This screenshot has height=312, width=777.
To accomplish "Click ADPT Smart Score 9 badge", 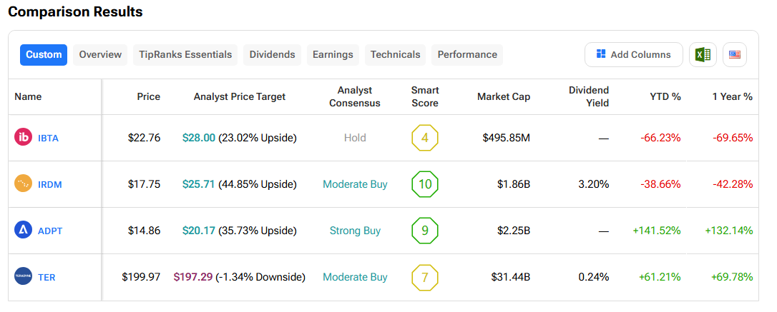I will (425, 231).
